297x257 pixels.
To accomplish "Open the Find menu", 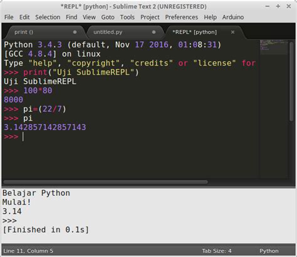I will pos(71,17).
